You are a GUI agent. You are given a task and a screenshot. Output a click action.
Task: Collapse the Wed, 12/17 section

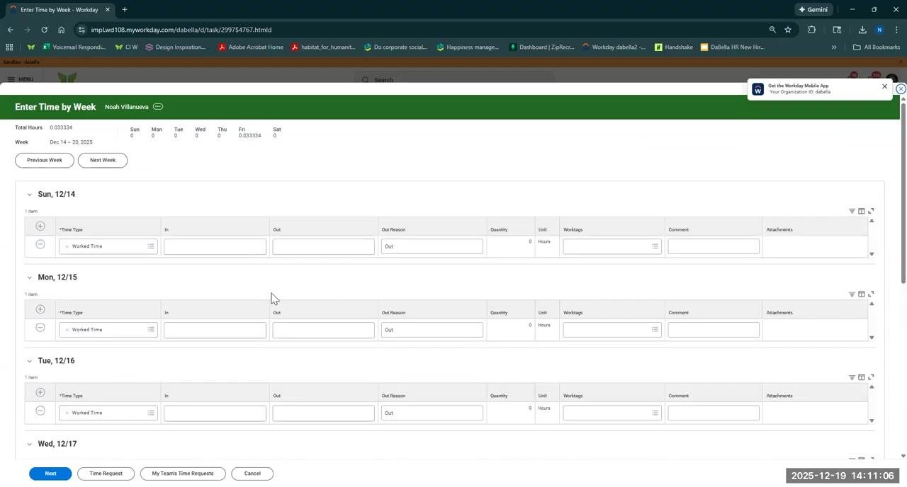tap(29, 445)
